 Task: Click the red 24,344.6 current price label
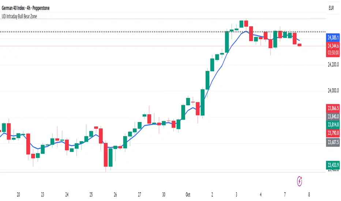(x=333, y=46)
